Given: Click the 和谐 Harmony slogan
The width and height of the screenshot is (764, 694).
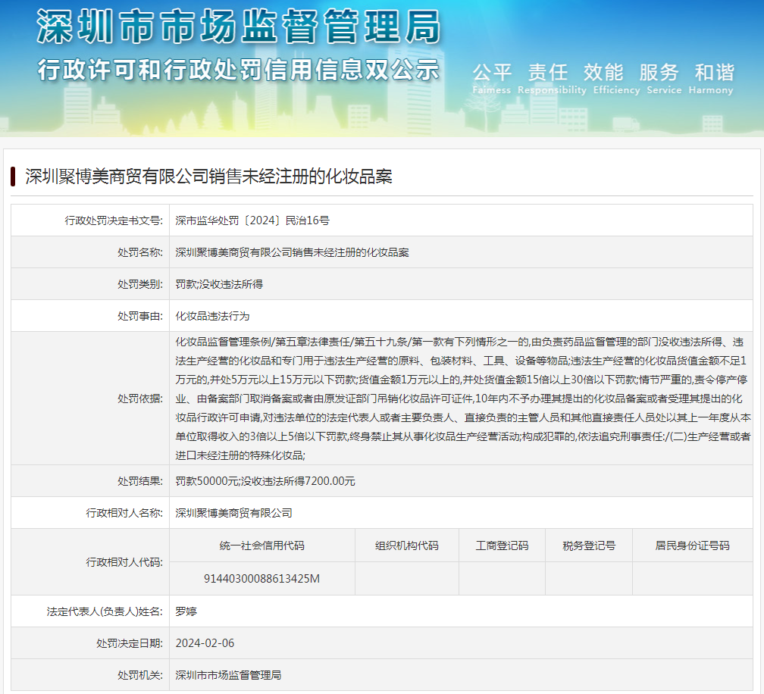Looking at the screenshot, I should click(x=711, y=79).
